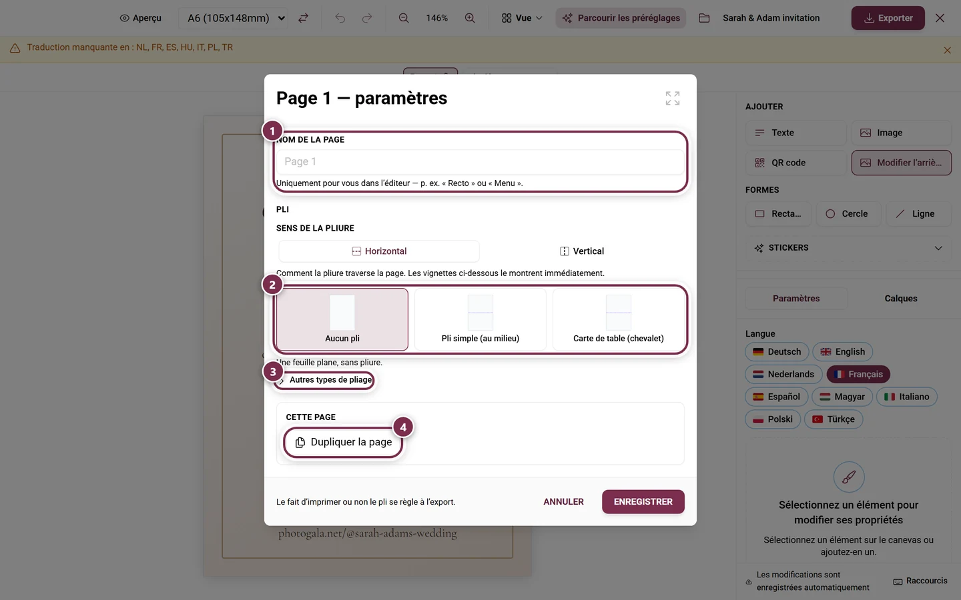Open the project folder icon
The width and height of the screenshot is (961, 600).
pos(704,18)
